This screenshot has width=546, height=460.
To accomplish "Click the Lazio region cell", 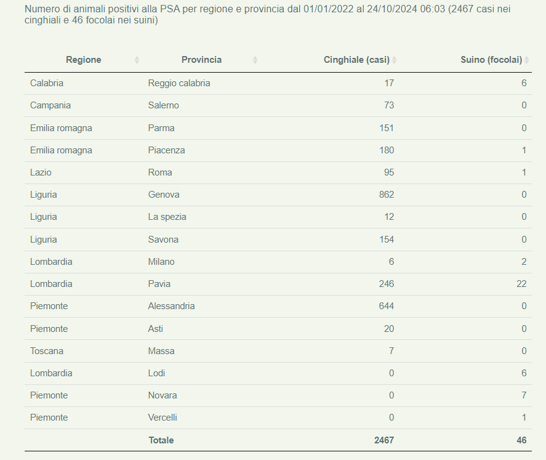I will [41, 172].
